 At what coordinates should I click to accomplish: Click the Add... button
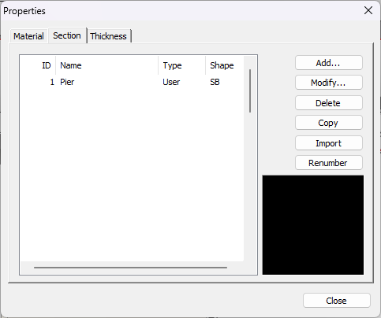point(328,63)
